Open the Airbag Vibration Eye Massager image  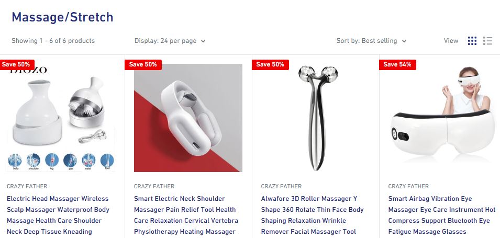click(x=442, y=118)
